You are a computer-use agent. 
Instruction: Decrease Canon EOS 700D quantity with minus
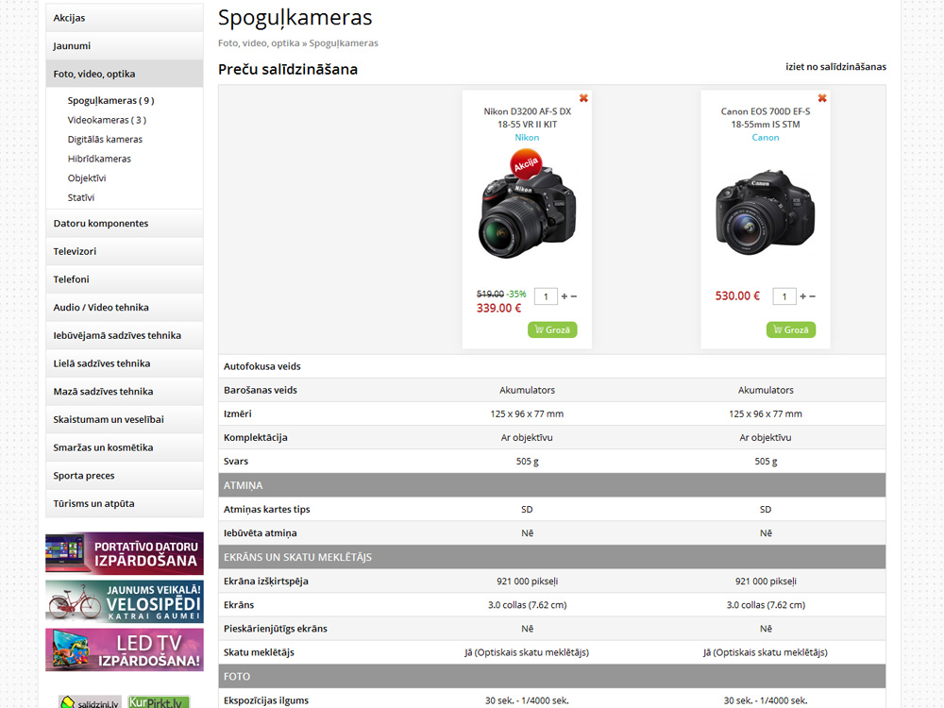[x=812, y=296]
